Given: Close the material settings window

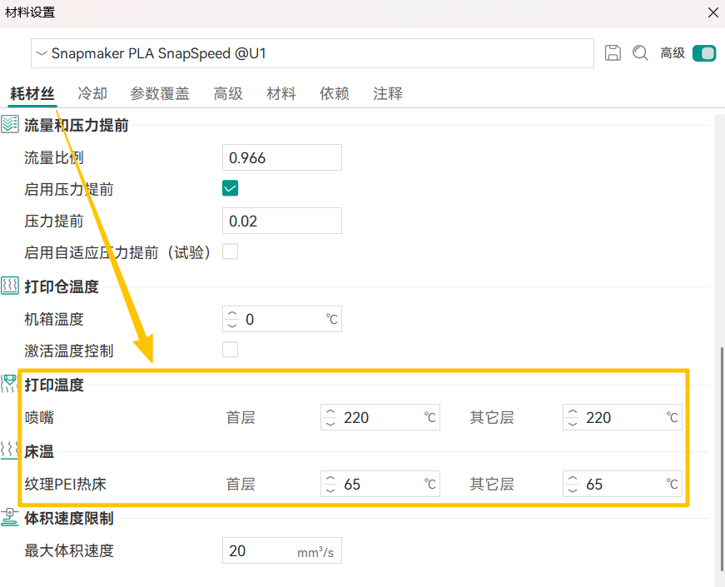Looking at the screenshot, I should click(x=713, y=12).
